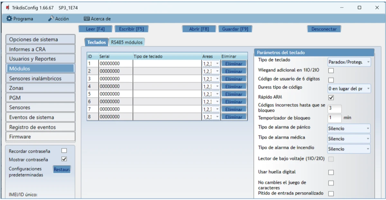Expand Duress tipo de código dropdown

click(x=349, y=88)
